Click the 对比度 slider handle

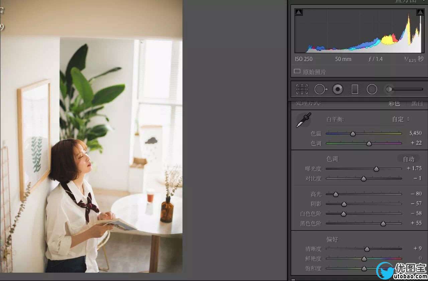(363, 179)
